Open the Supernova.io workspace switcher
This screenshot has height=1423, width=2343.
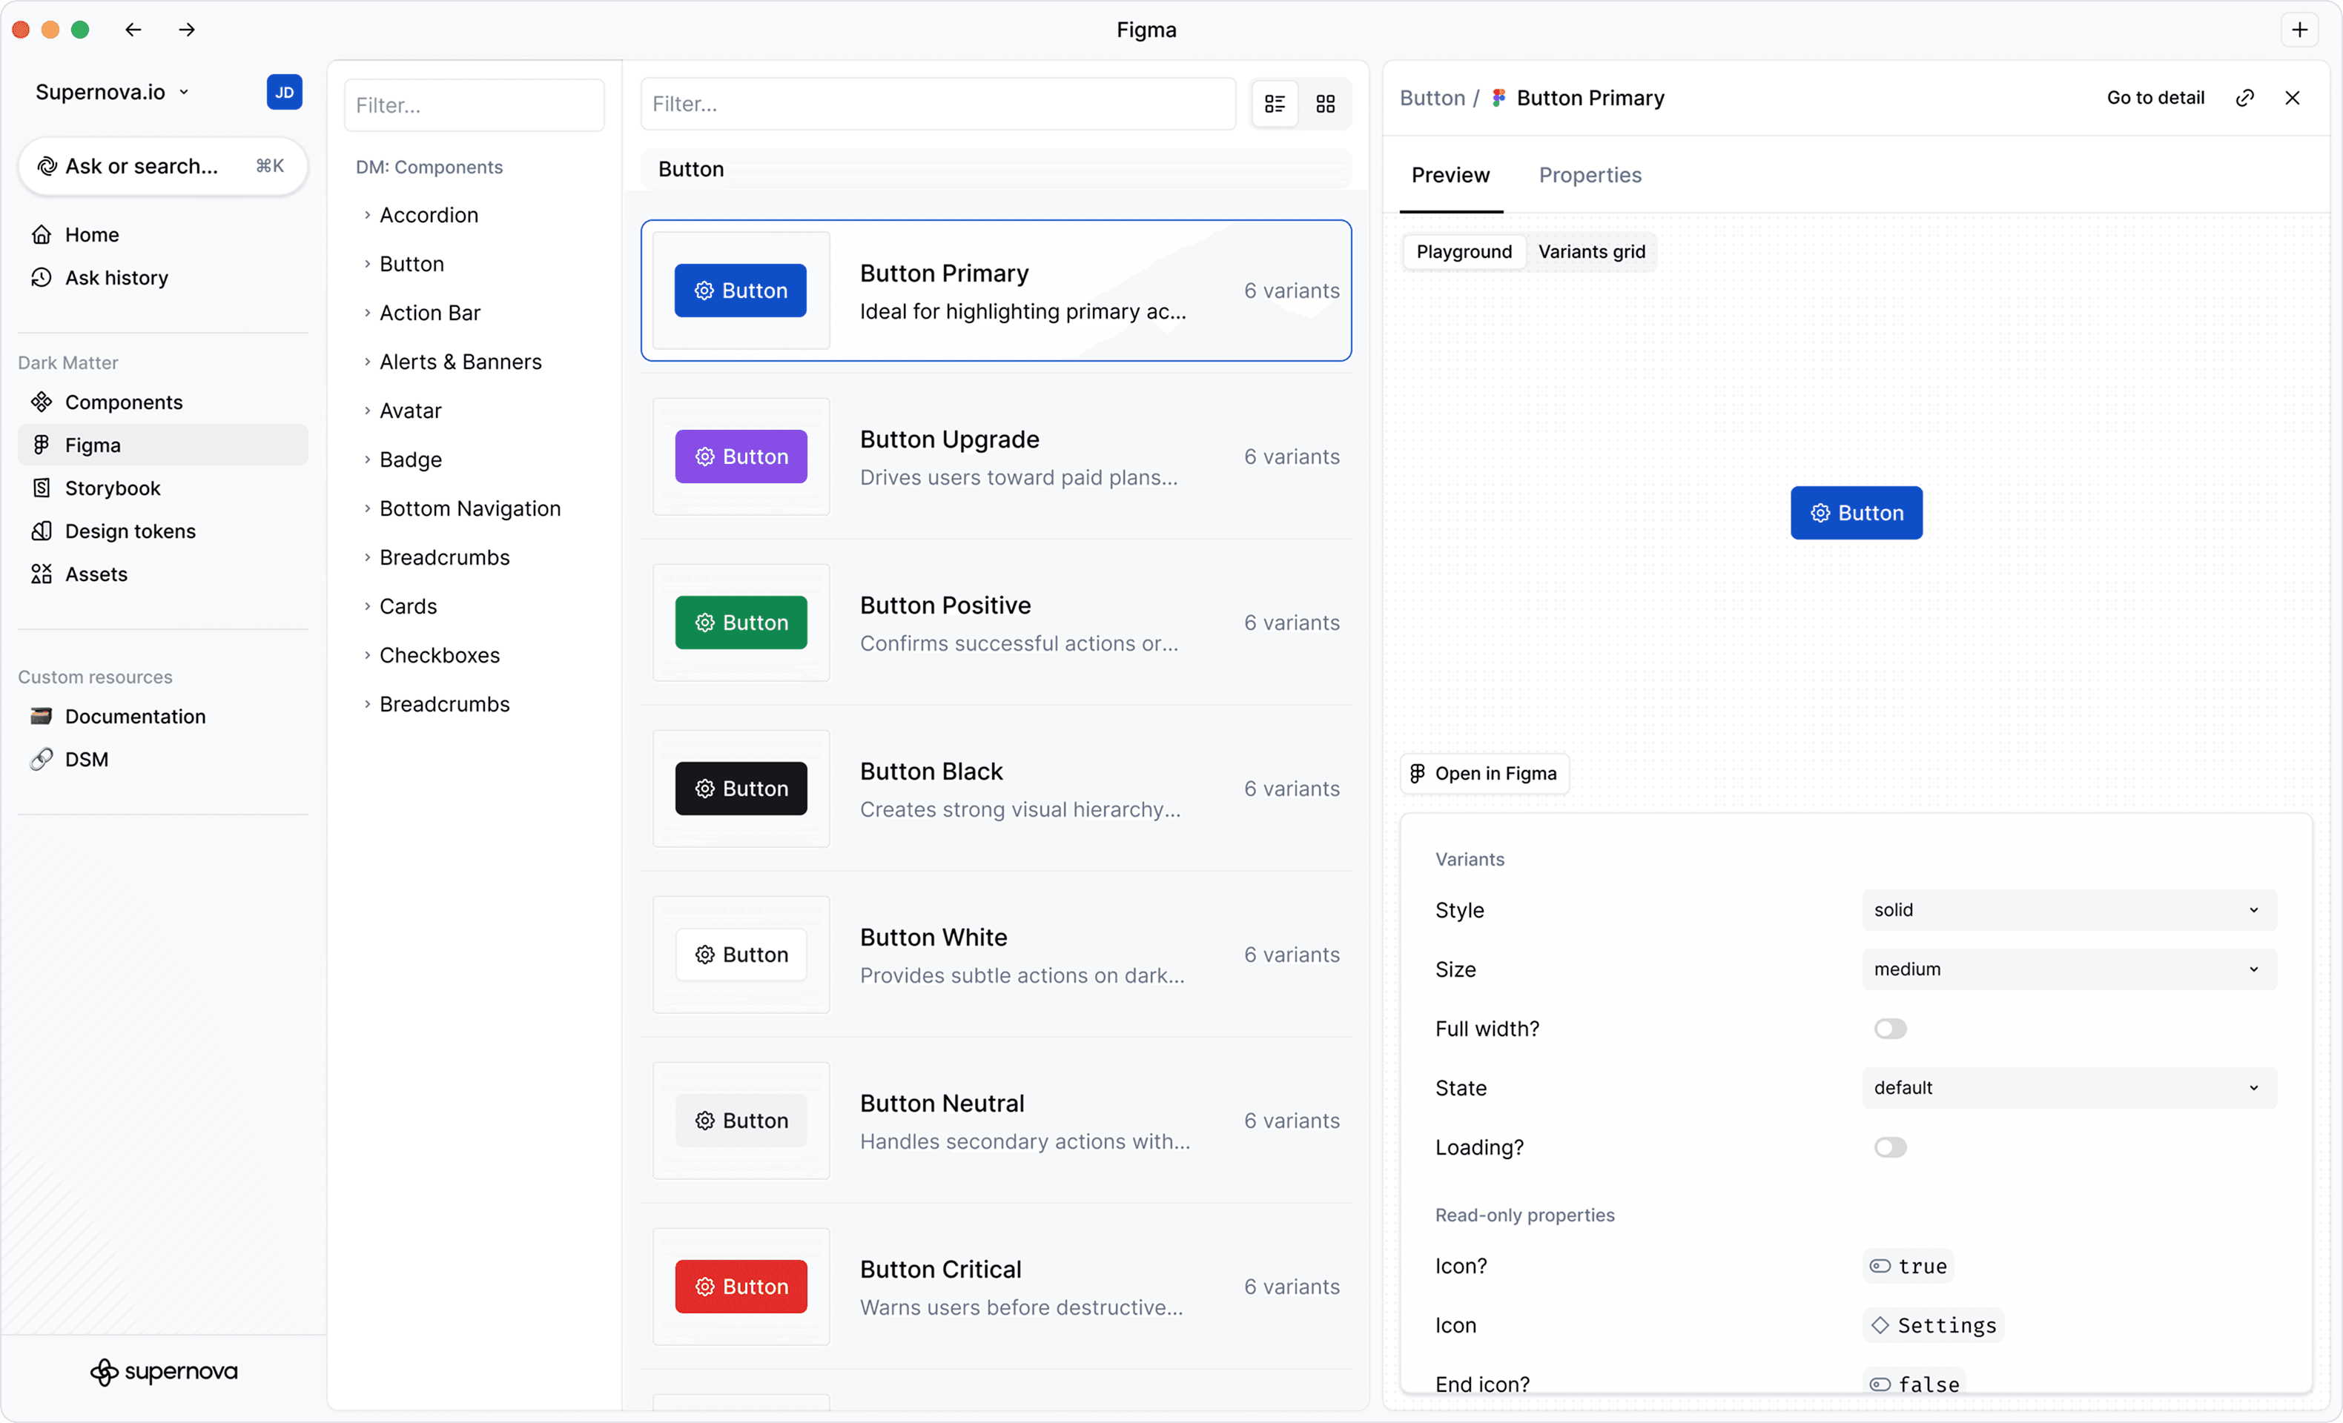112,92
